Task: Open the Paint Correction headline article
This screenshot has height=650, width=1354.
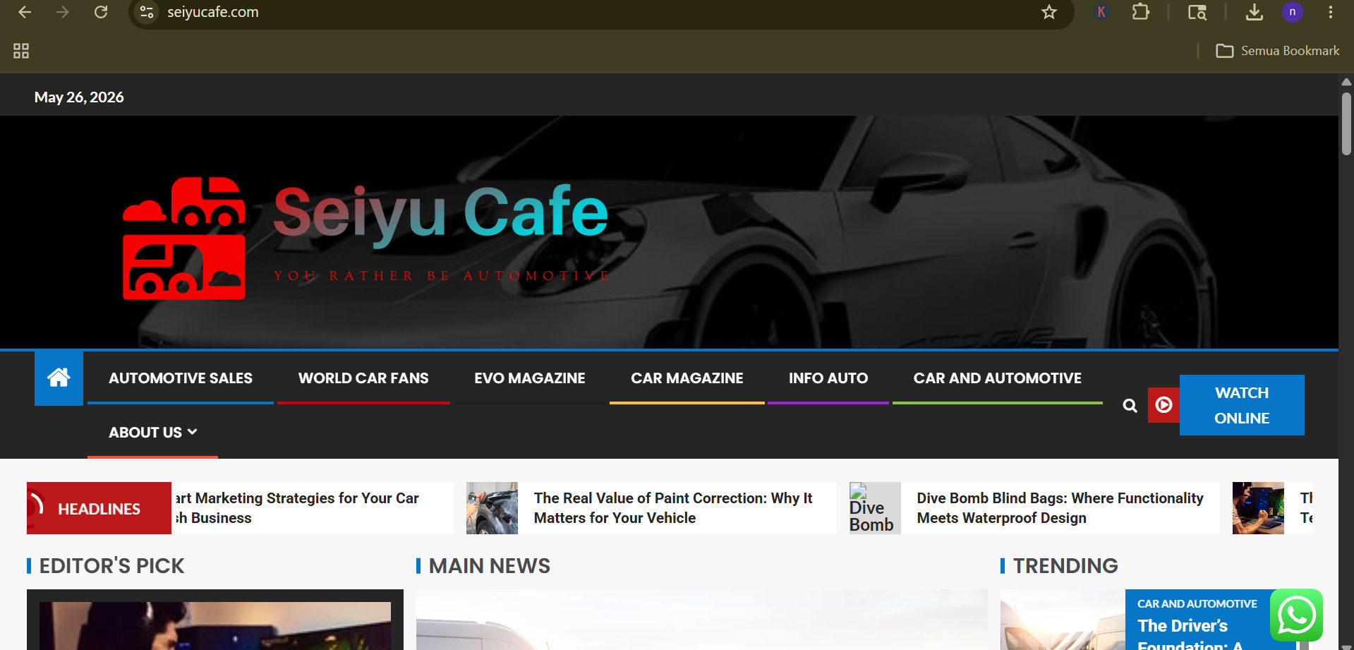Action: (673, 508)
